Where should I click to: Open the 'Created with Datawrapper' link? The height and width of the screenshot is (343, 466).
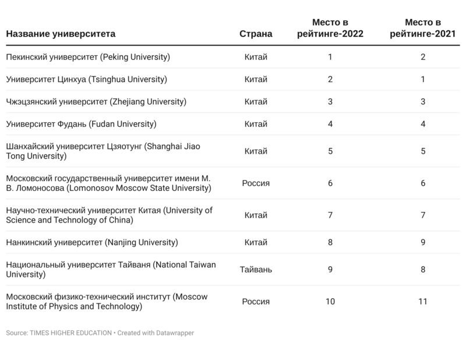click(156, 333)
